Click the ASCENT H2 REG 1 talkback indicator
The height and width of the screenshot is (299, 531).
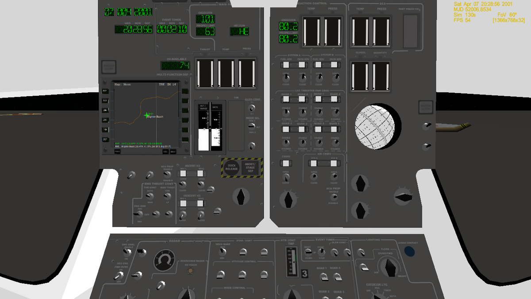point(183,173)
